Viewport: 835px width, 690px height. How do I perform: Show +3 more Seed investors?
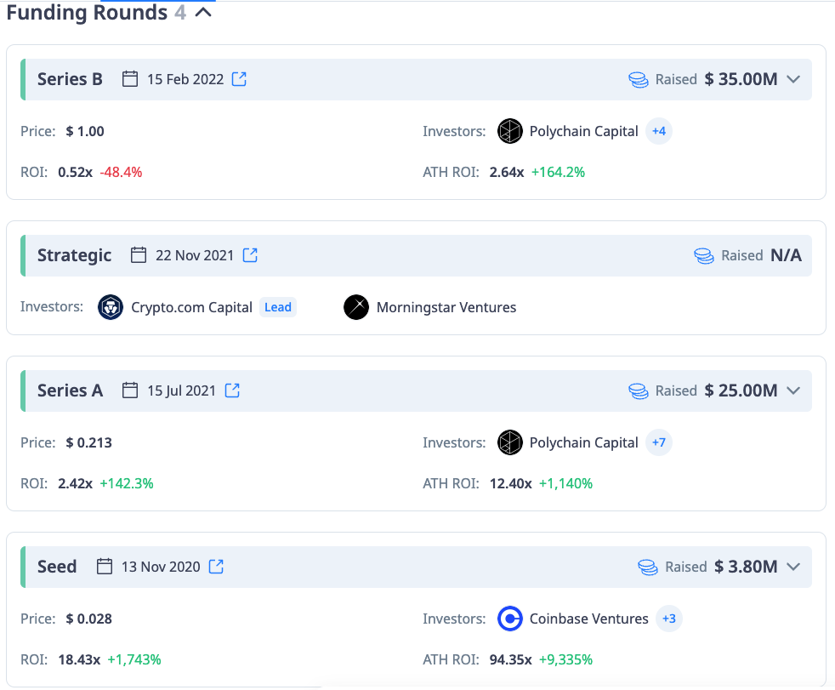coord(669,619)
